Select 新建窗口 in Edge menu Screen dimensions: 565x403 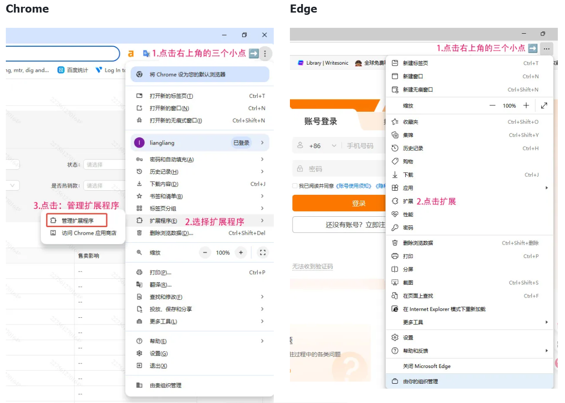click(x=469, y=76)
